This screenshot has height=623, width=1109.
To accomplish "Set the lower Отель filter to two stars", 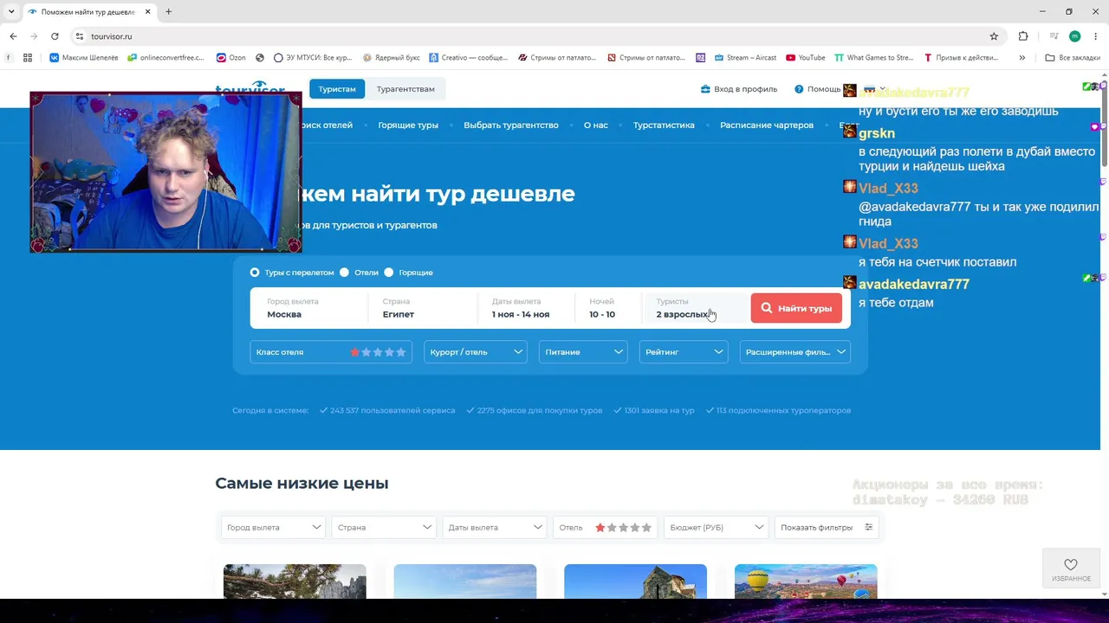I will pos(612,528).
